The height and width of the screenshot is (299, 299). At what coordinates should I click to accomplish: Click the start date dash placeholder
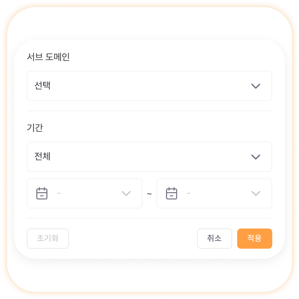coord(59,193)
